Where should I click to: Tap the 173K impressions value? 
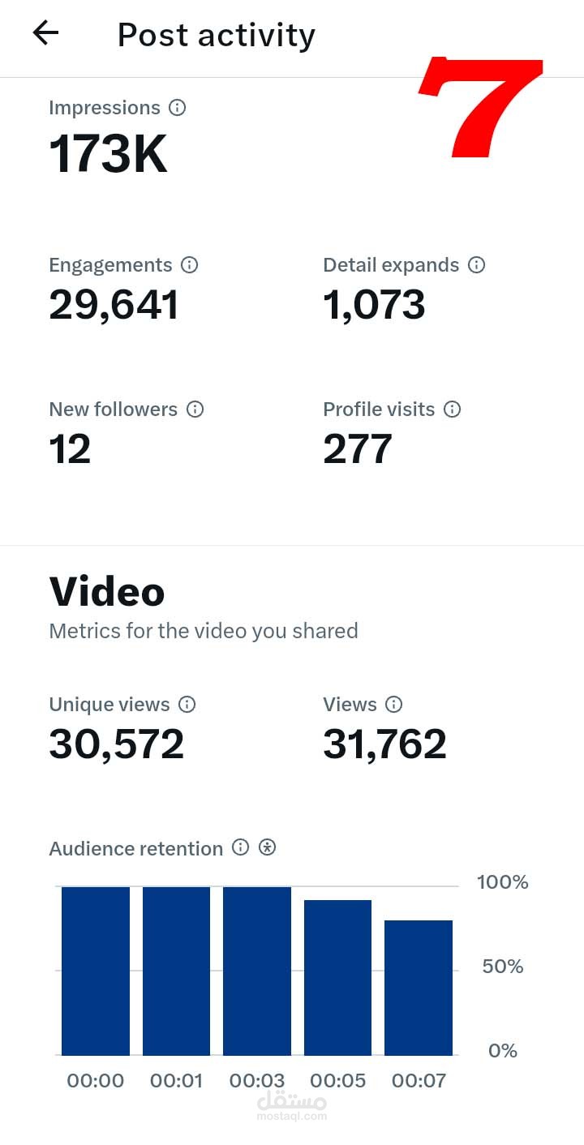tap(109, 153)
